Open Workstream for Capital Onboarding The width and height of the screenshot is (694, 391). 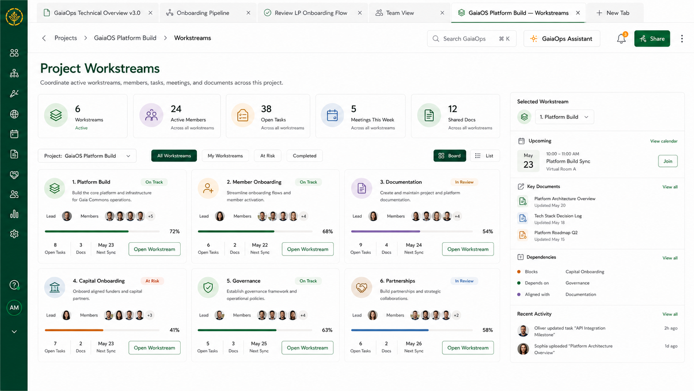tap(154, 348)
